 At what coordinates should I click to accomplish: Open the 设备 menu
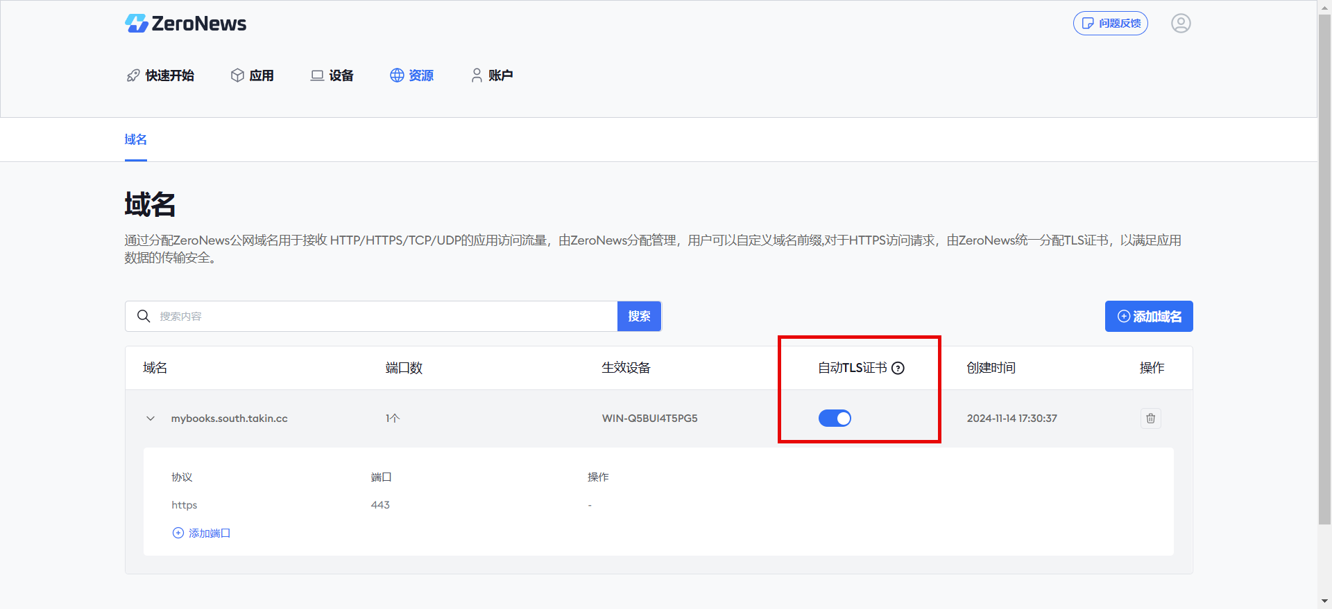coord(332,76)
